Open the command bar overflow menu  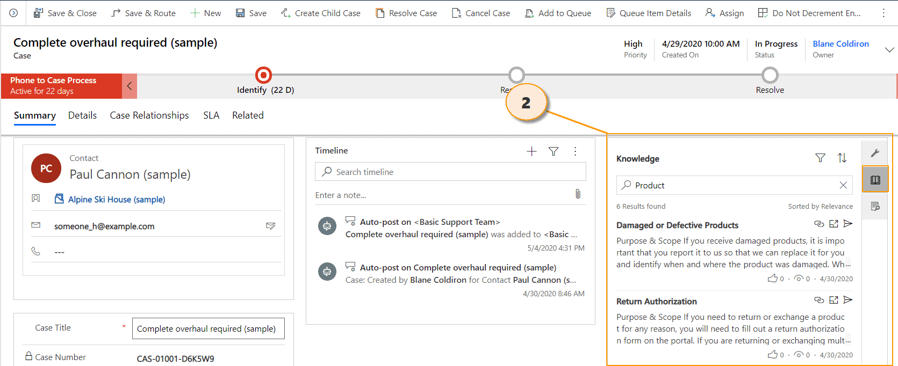click(x=883, y=13)
